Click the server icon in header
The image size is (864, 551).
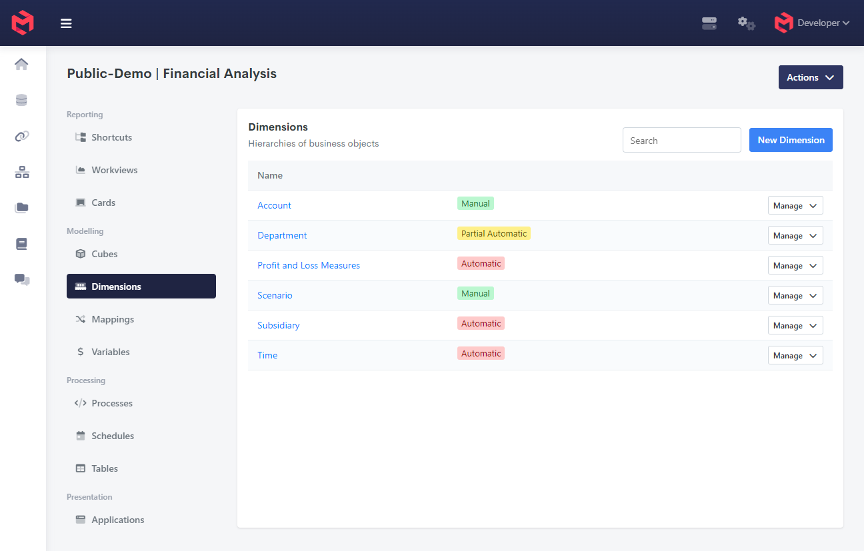coord(709,23)
